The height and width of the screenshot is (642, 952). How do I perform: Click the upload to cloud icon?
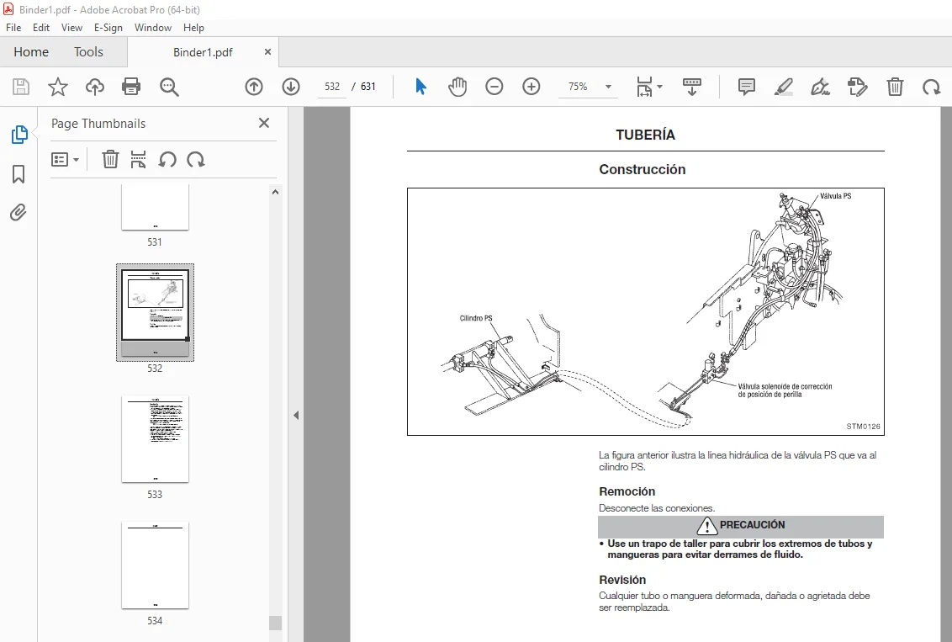pos(95,87)
